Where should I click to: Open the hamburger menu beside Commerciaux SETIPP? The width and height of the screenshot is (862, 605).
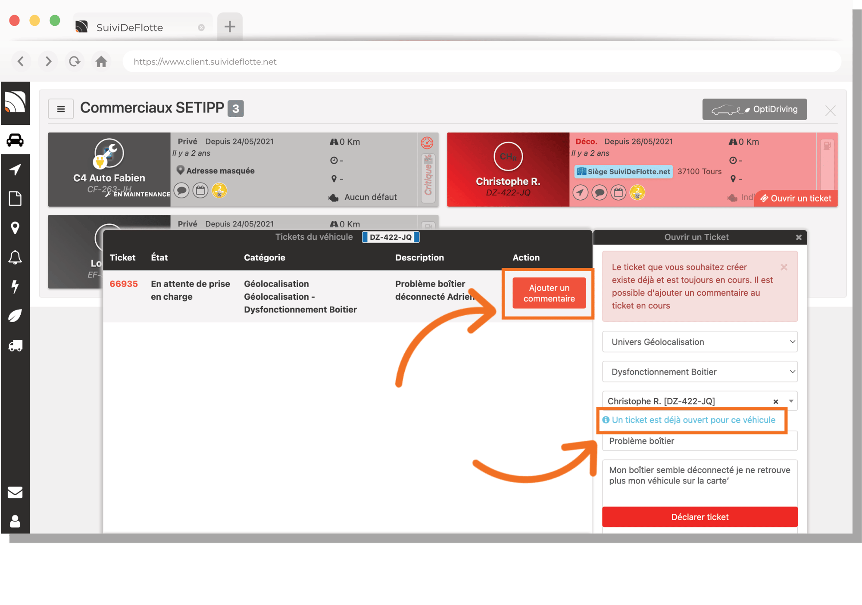pyautogui.click(x=61, y=109)
